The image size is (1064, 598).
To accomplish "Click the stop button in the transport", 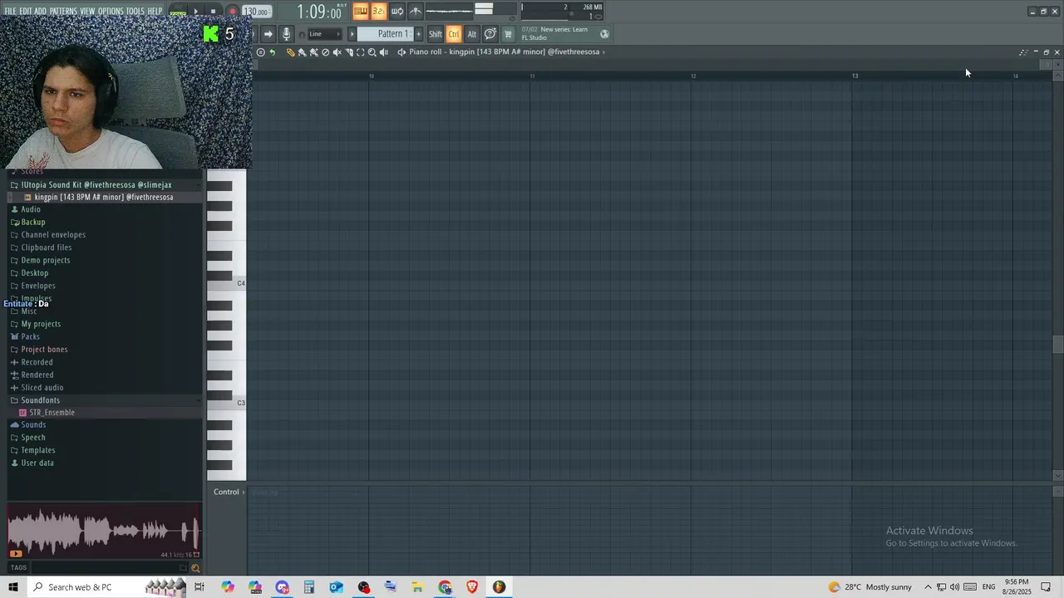I will tap(214, 12).
